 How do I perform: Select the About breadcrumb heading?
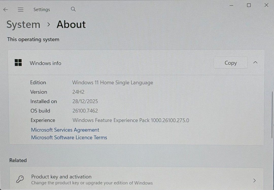[71, 24]
